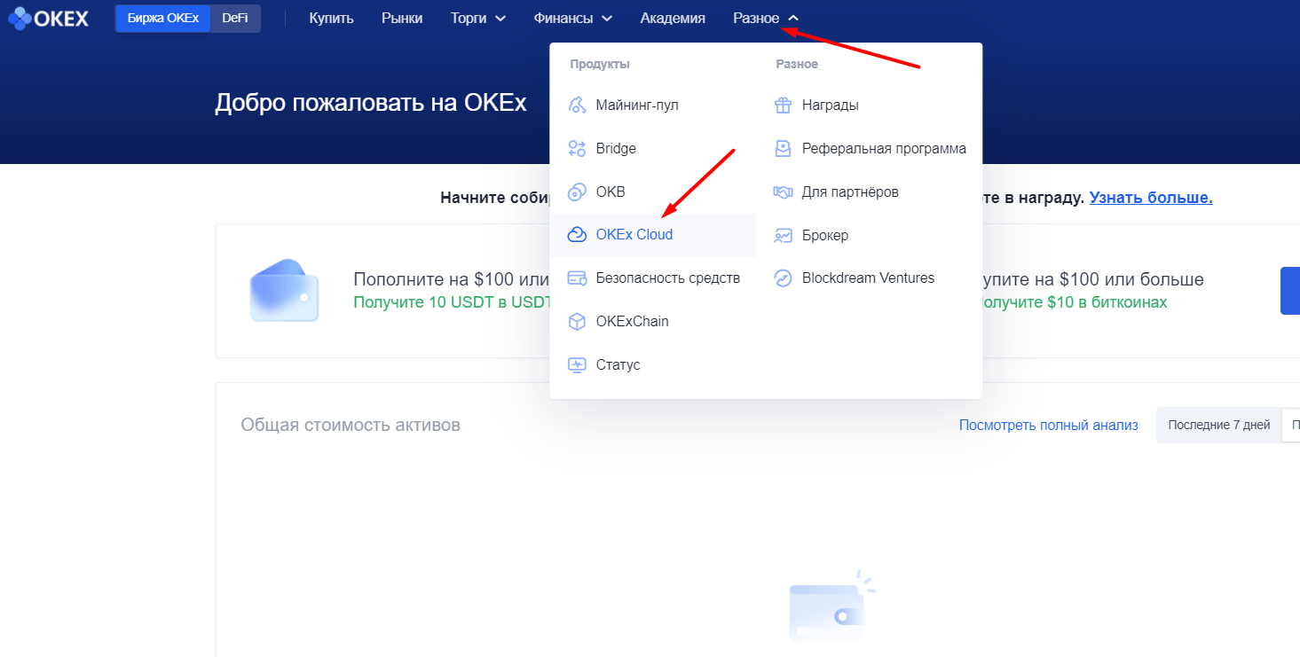The height and width of the screenshot is (657, 1300).
Task: Open the Академия menu item
Action: coord(673,18)
